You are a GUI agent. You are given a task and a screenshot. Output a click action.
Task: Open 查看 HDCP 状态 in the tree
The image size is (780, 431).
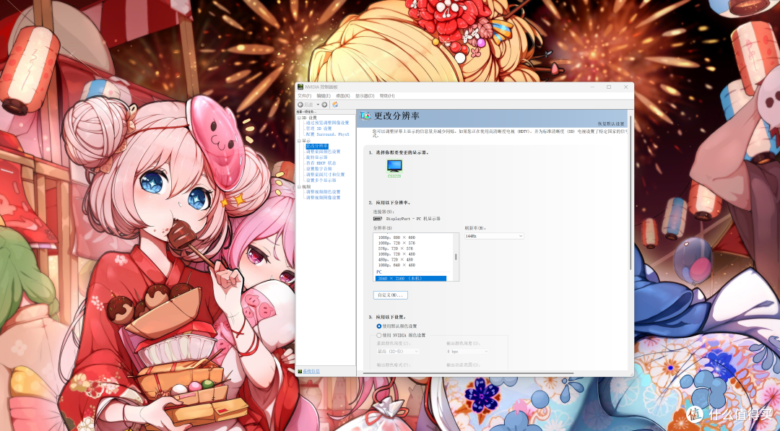pyautogui.click(x=321, y=163)
